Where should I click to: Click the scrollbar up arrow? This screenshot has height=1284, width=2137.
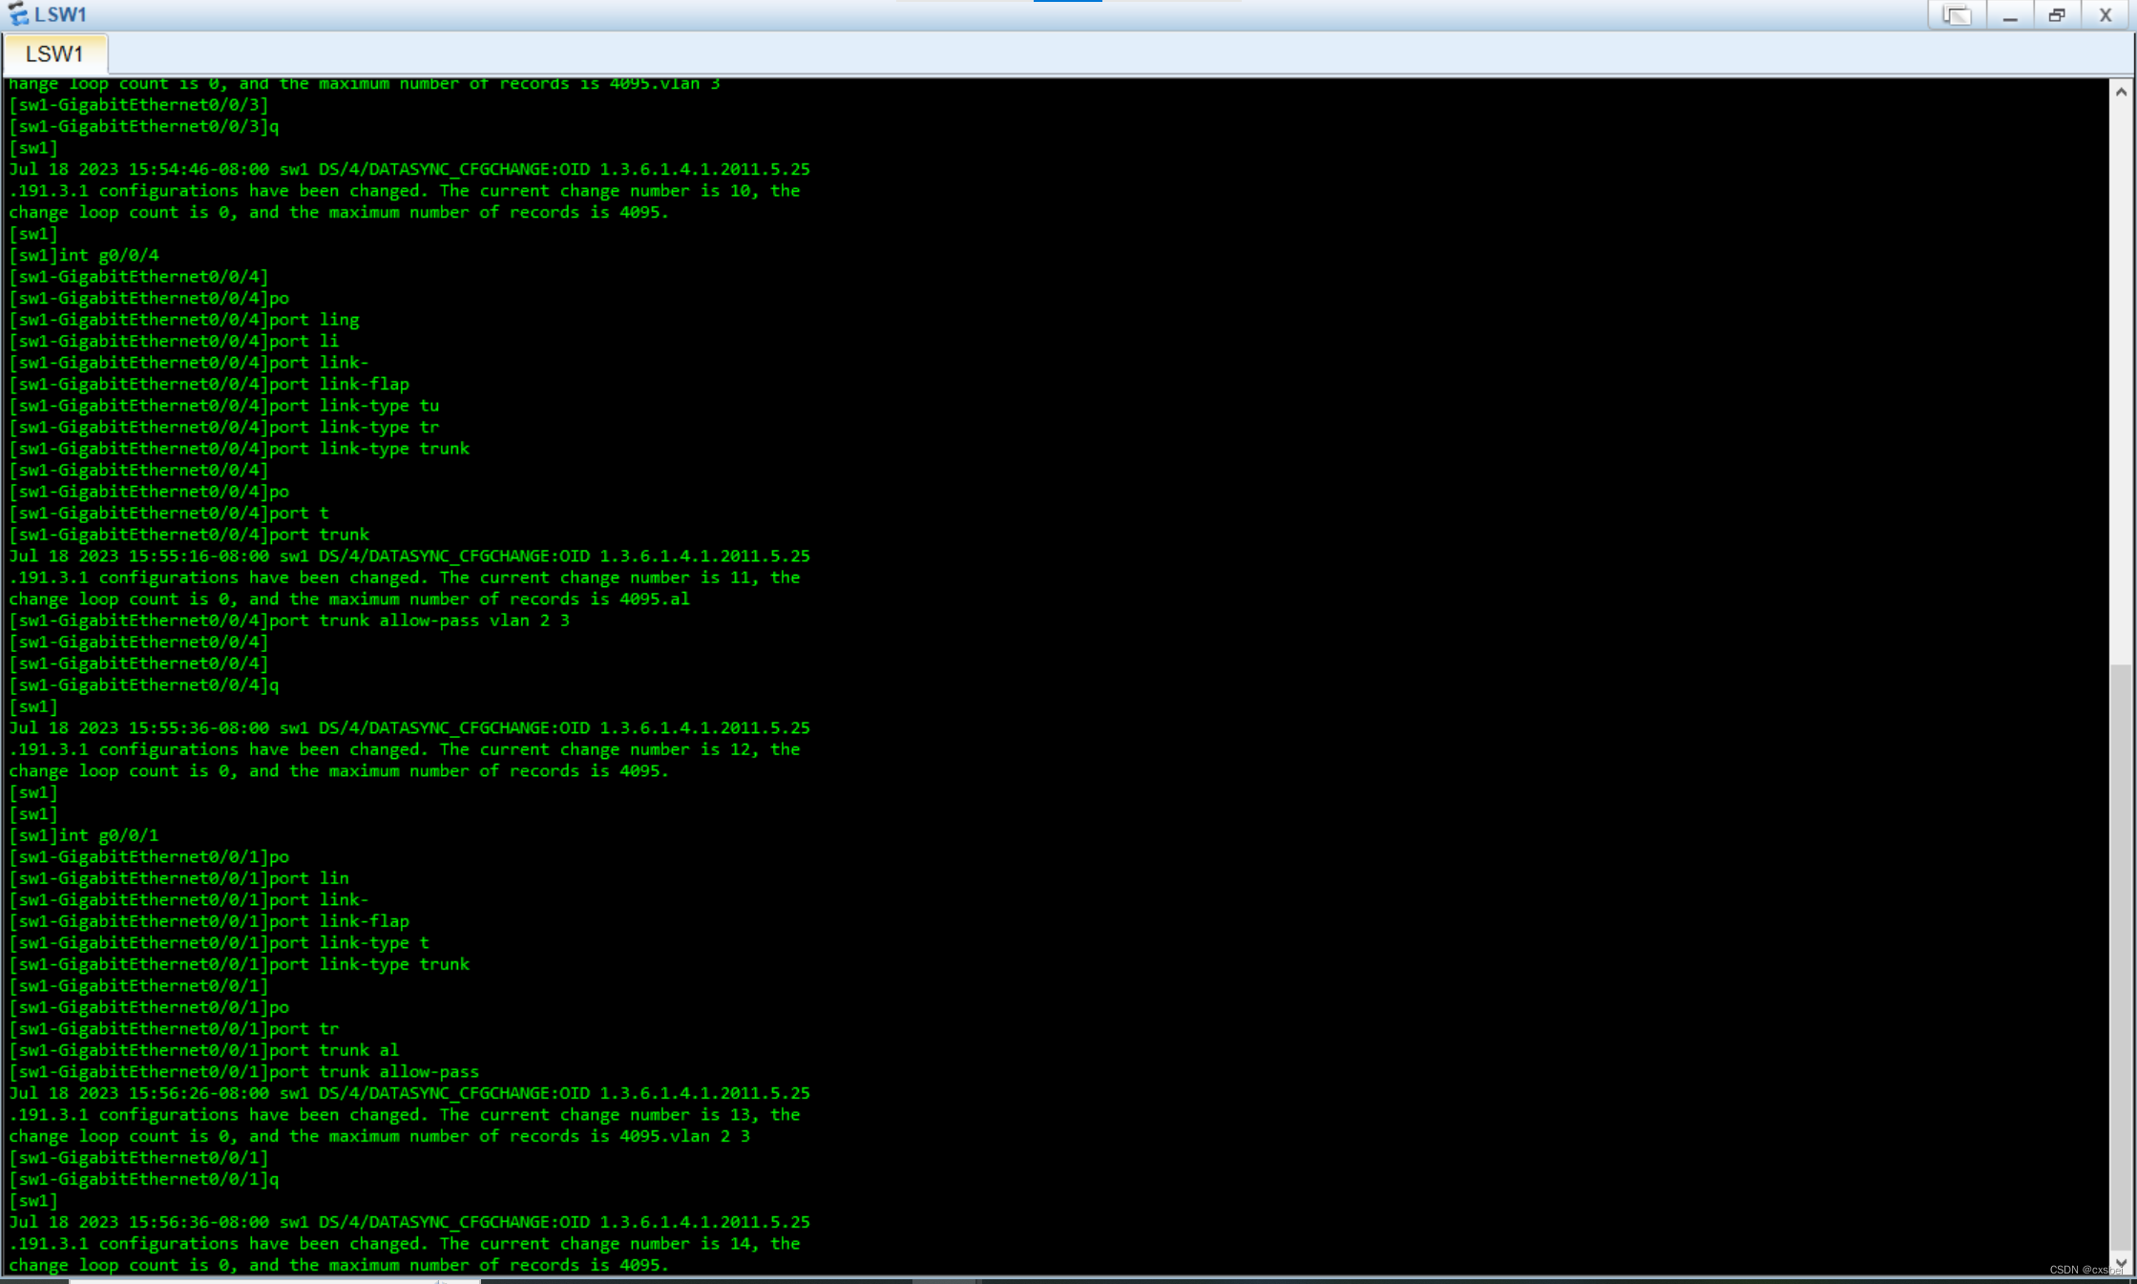coord(2120,92)
